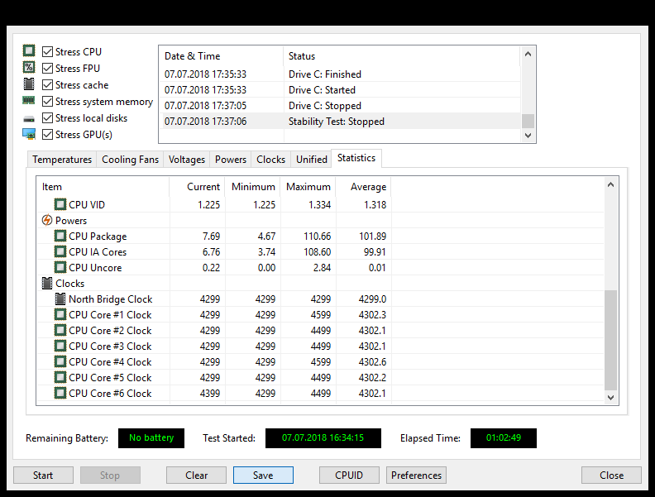Open the Voltages tab

[187, 160]
